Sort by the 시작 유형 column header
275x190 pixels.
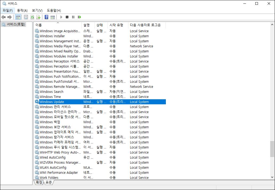pyautogui.click(x=118, y=25)
